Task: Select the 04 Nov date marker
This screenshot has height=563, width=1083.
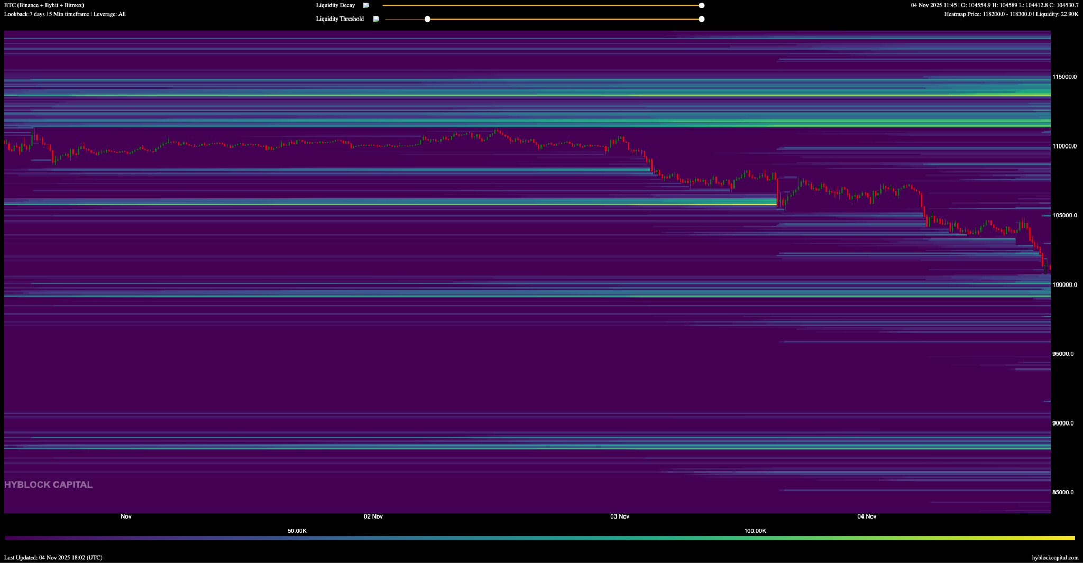Action: (x=867, y=516)
